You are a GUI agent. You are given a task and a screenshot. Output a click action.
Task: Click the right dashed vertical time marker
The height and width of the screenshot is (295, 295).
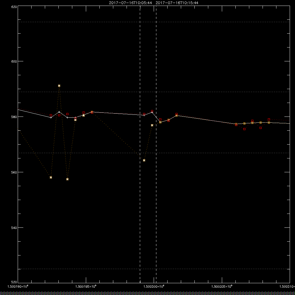(x=156, y=144)
